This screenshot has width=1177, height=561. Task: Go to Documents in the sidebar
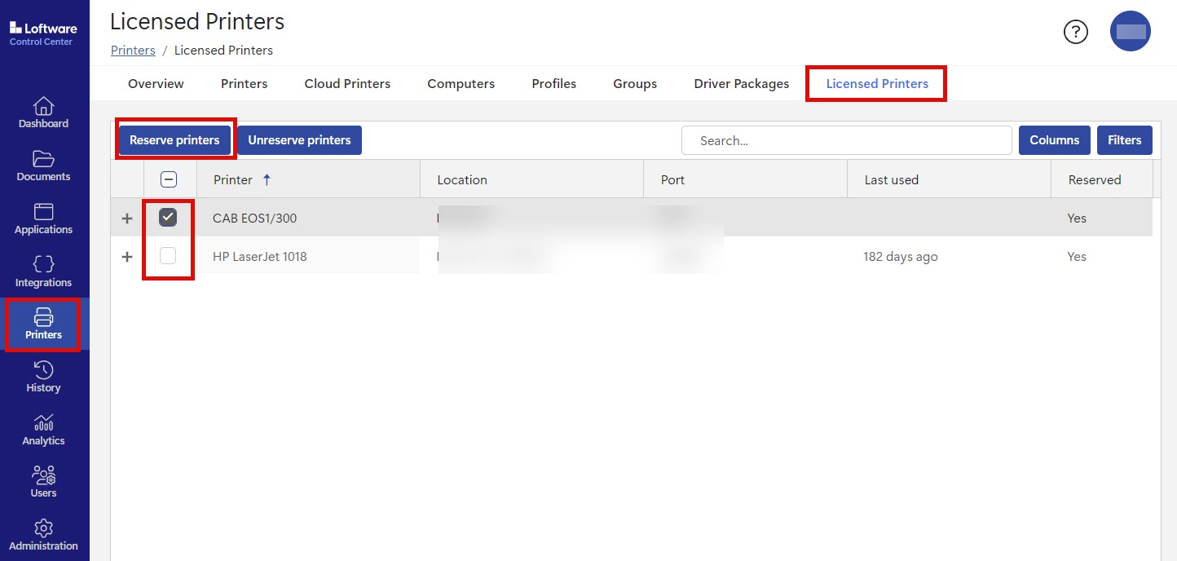pos(43,166)
